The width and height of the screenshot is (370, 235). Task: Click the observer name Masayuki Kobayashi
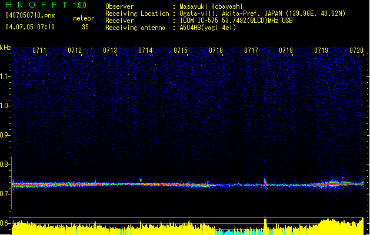(211, 6)
